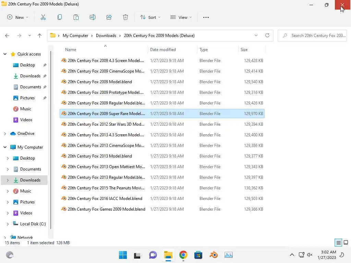Select 20th Century Fox 2016 IACC Model.blend

pos(162,199)
